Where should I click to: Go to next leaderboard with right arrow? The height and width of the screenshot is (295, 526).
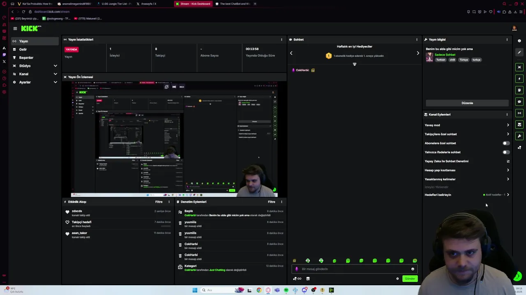pos(418,53)
